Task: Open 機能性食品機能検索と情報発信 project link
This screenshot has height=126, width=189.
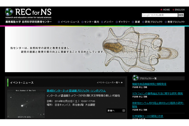Action: (149, 84)
